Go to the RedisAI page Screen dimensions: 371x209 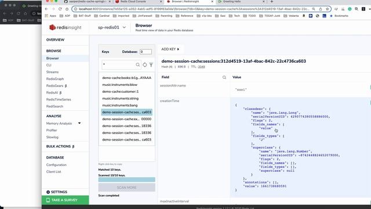pyautogui.click(x=54, y=93)
